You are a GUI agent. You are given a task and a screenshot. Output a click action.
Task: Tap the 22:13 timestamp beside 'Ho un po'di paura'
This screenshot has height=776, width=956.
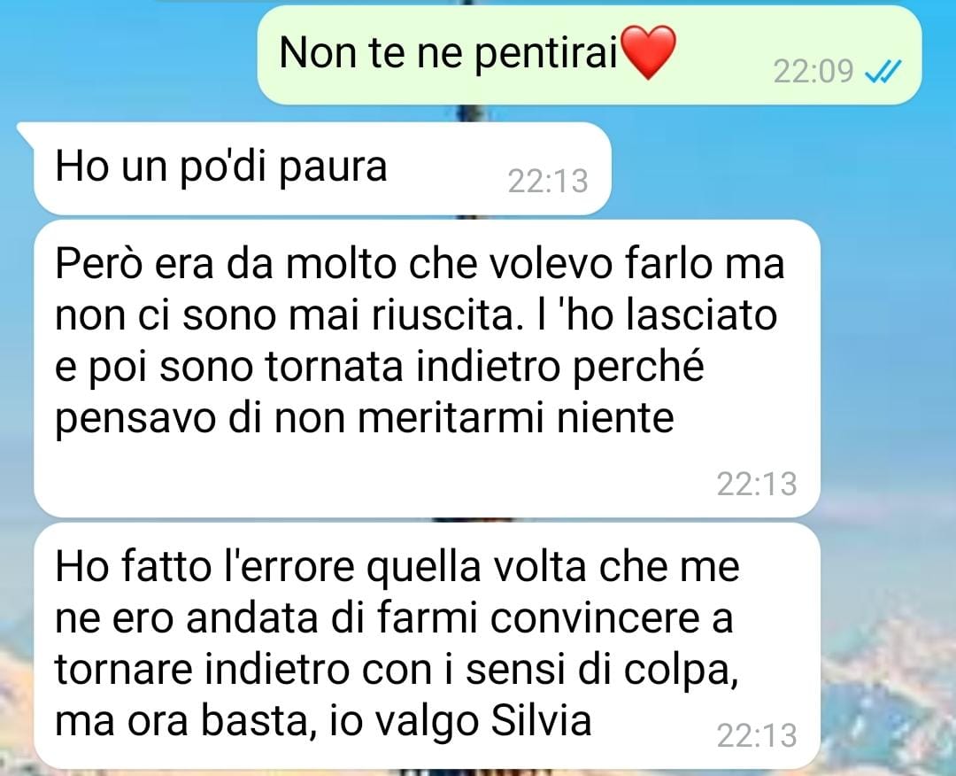(548, 182)
